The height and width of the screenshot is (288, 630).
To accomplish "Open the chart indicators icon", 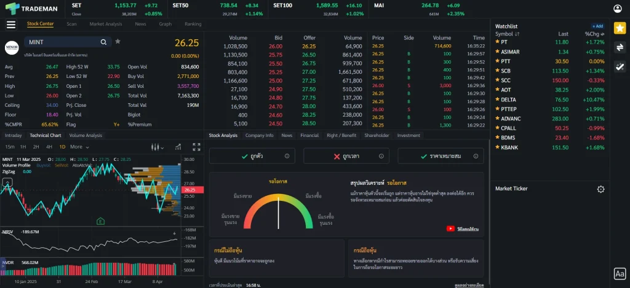I will coord(178,147).
